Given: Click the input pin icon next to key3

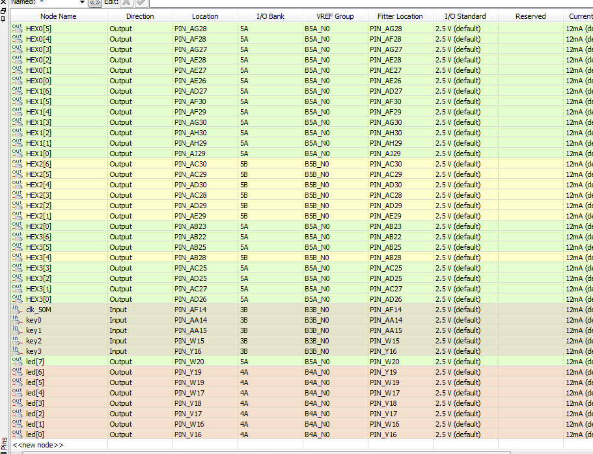Looking at the screenshot, I should click(x=17, y=351).
